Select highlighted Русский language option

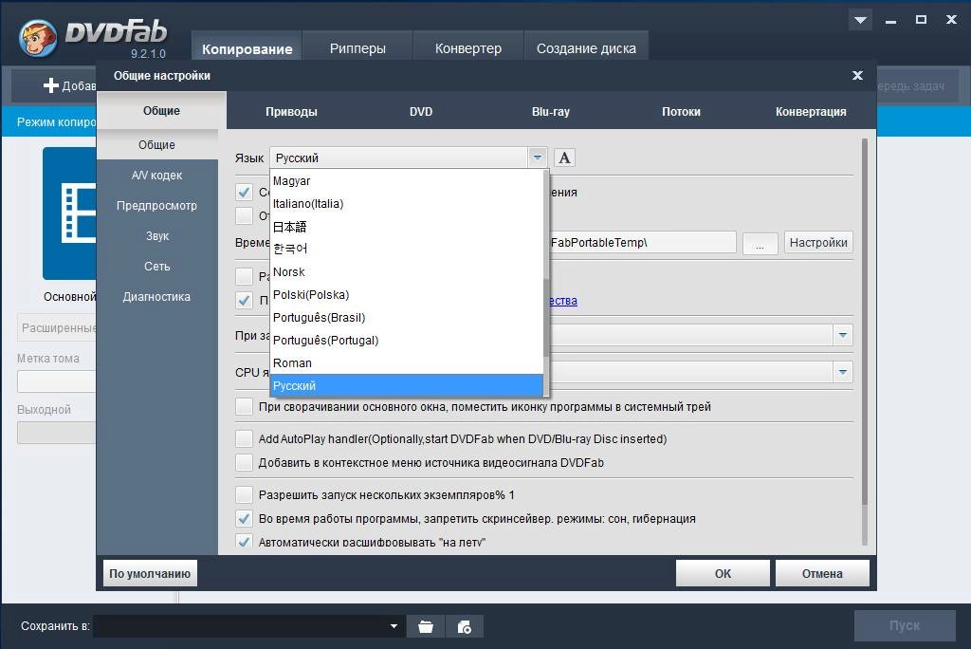[x=406, y=385]
